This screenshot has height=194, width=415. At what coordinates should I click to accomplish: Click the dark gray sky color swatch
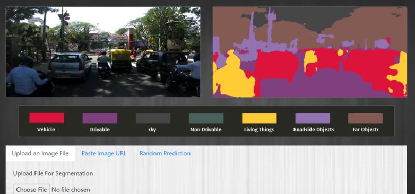pyautogui.click(x=153, y=118)
